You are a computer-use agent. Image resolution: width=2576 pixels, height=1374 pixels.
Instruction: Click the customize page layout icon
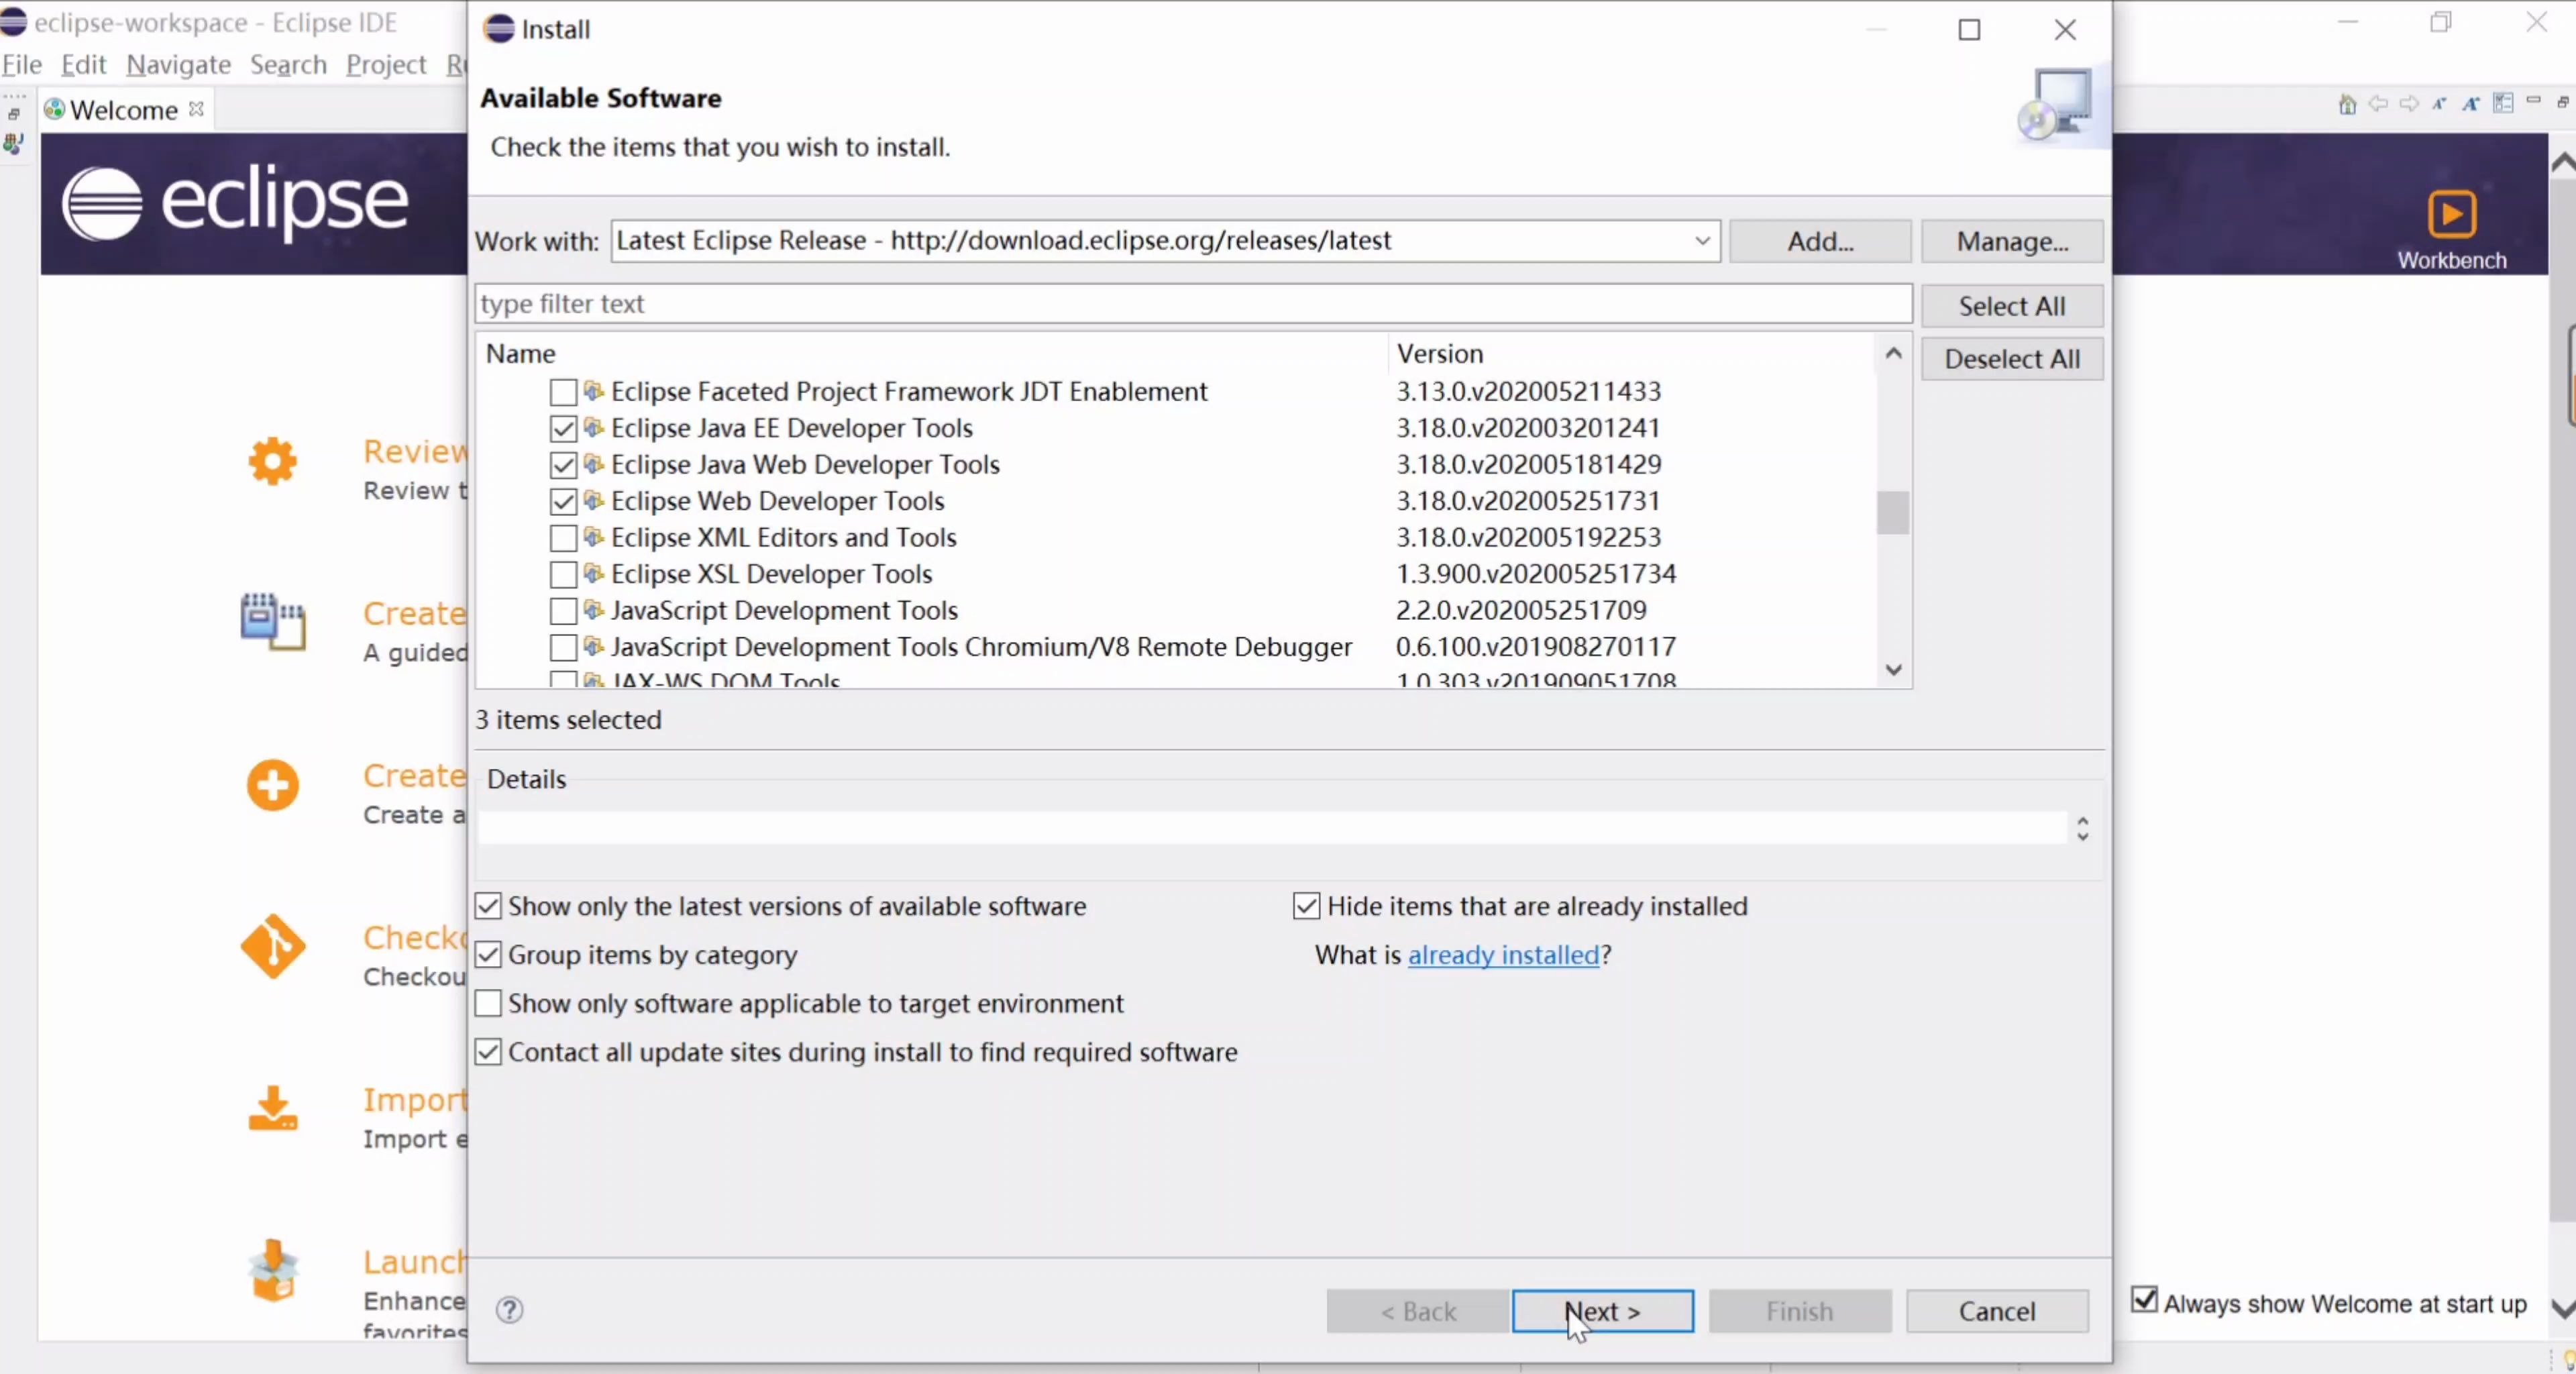[x=2503, y=103]
